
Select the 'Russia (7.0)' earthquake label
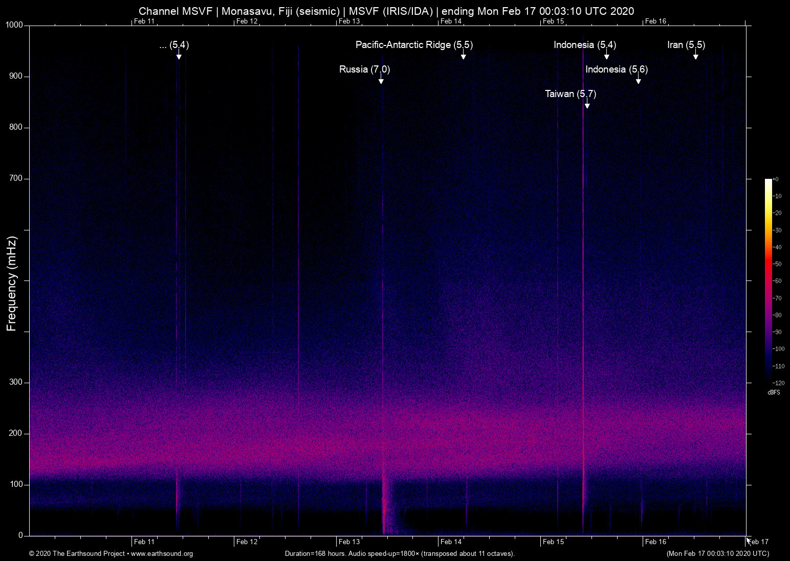click(x=365, y=69)
